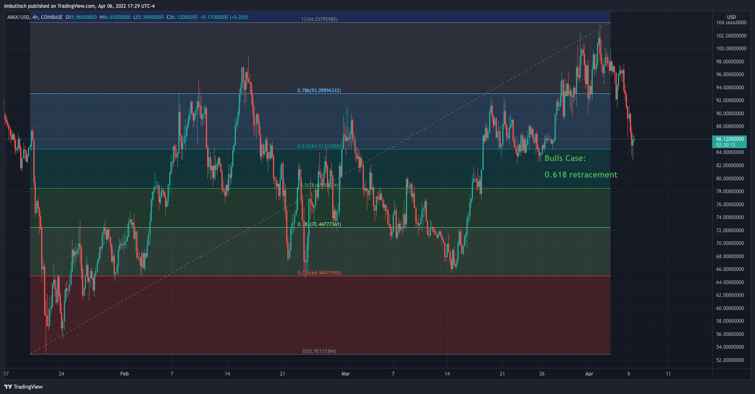755x394 pixels.
Task: Click the 98.00000000 price axis label
Action: coord(731,62)
